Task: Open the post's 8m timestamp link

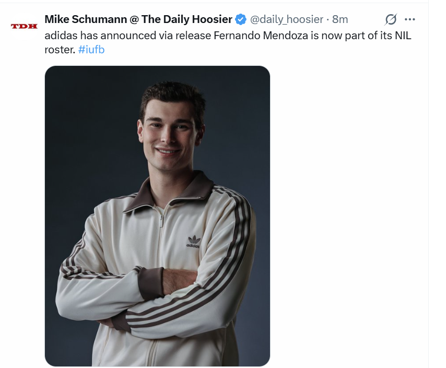Action: coord(340,19)
